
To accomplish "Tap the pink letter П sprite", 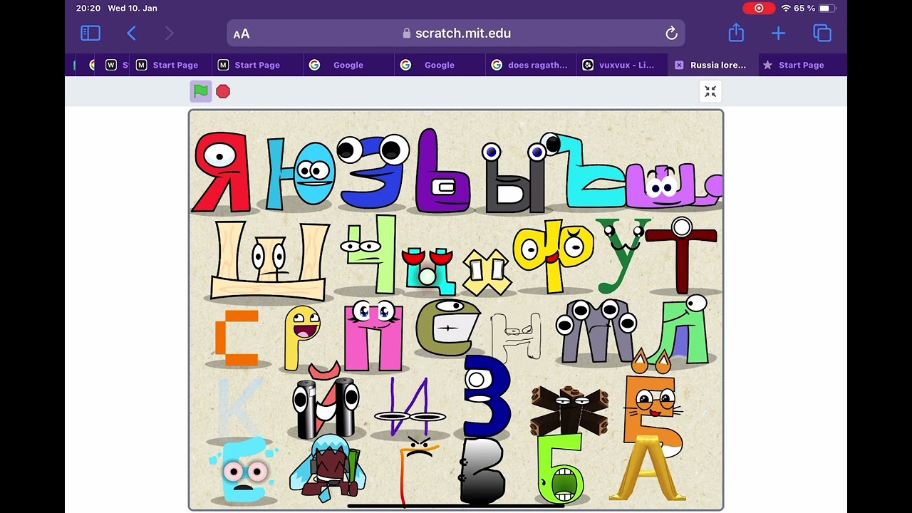I will point(373,335).
